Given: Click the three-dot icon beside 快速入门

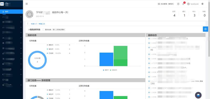Looking at the screenshot, I should click(28, 24).
